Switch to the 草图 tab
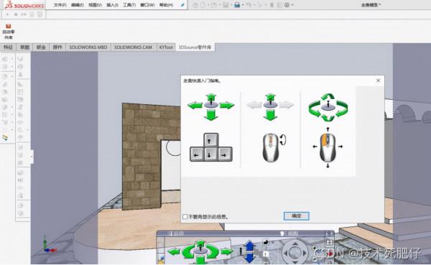Viewport: 431px width, 265px height. (x=24, y=47)
